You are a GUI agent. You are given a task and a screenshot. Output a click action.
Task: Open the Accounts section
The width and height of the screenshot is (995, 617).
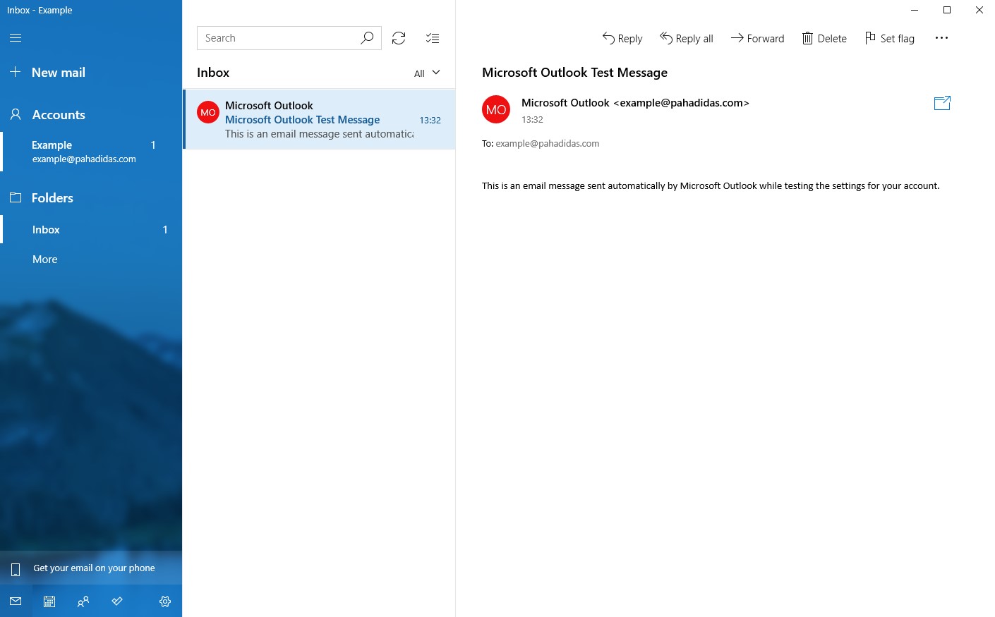tap(59, 114)
